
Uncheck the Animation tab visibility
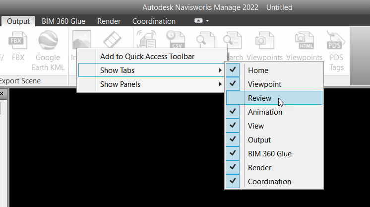(274, 112)
